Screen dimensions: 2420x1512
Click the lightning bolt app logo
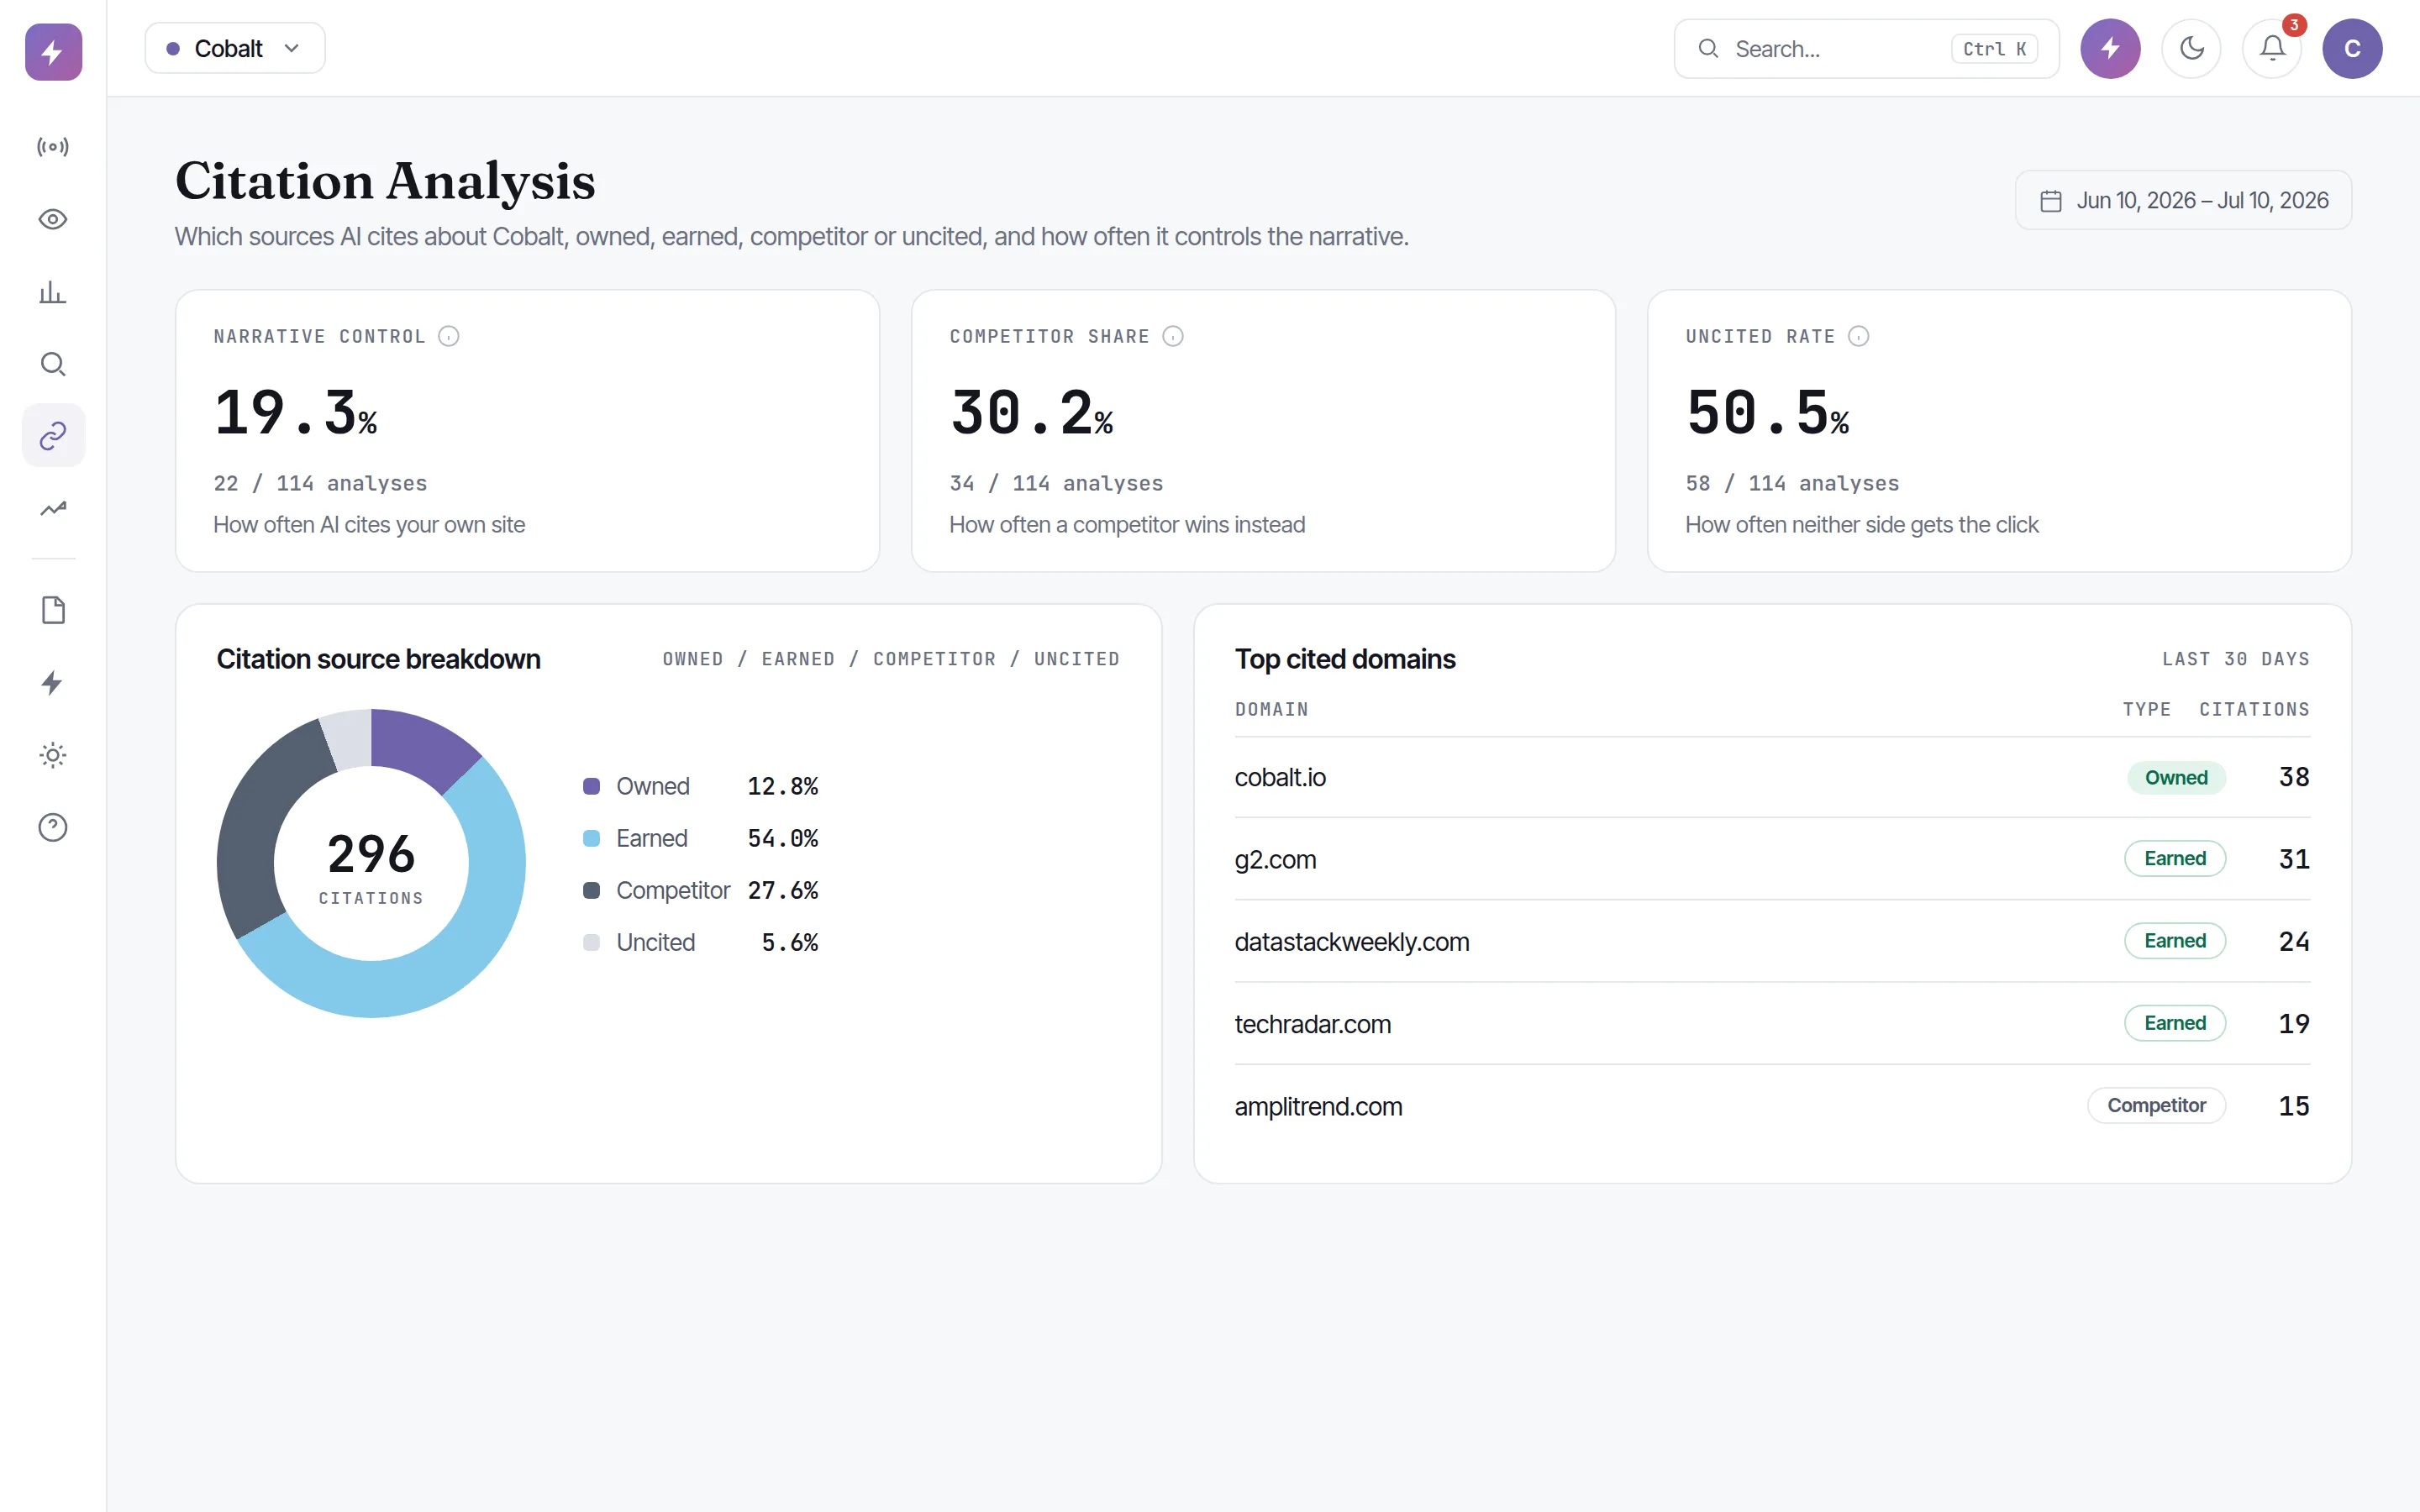pos(53,51)
